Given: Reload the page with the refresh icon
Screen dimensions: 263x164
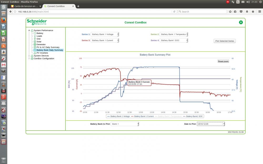Looking at the screenshot, I should pos(174,12).
